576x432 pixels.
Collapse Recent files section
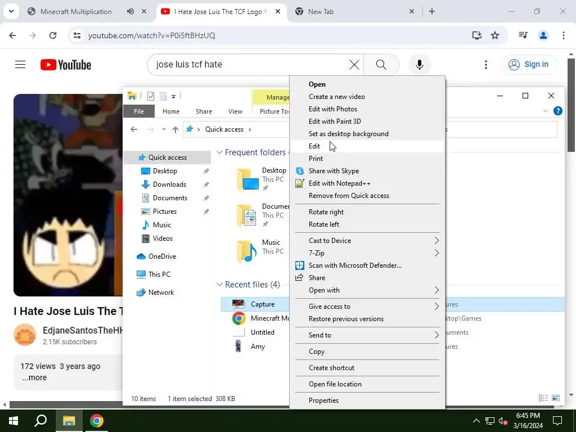click(219, 284)
